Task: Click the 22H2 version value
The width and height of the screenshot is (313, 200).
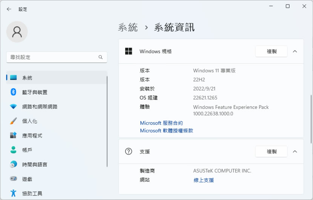Action: pos(199,79)
